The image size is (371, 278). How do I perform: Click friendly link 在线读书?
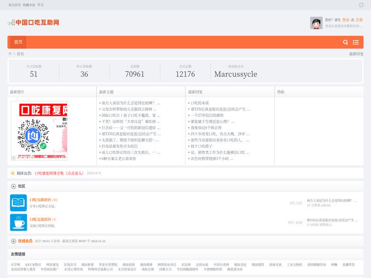(70, 265)
